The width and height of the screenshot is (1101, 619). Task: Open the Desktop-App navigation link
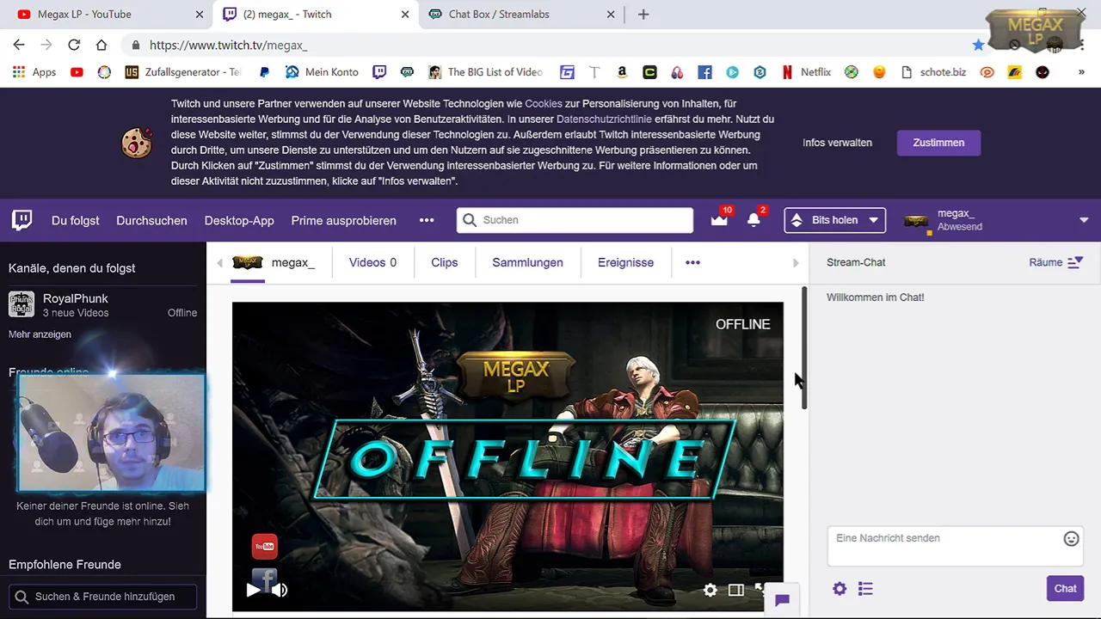pyautogui.click(x=239, y=220)
